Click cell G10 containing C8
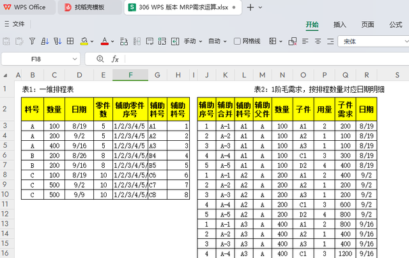 pyautogui.click(x=157, y=195)
